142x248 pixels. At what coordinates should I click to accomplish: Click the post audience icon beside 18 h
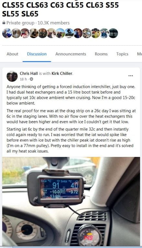[x=31, y=79]
